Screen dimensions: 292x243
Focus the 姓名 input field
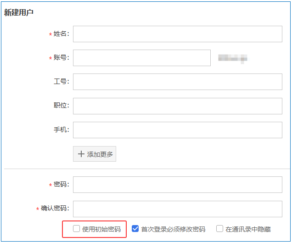pyautogui.click(x=177, y=34)
